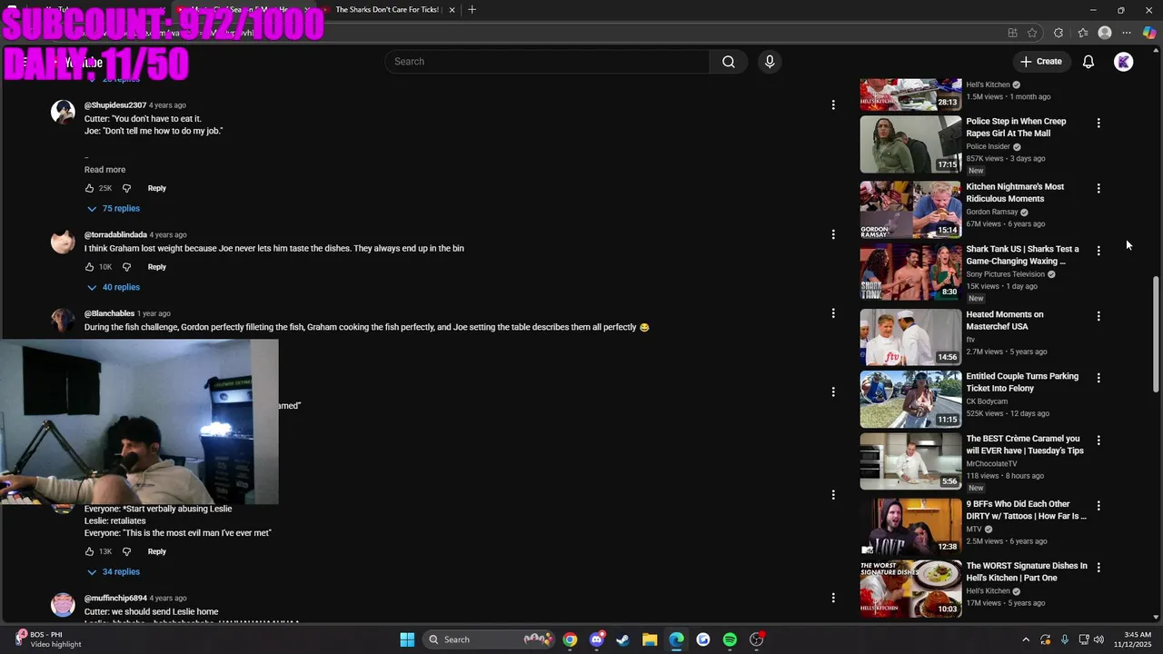Like the Leslie comment with 13K likes
This screenshot has width=1163, height=654.
90,551
